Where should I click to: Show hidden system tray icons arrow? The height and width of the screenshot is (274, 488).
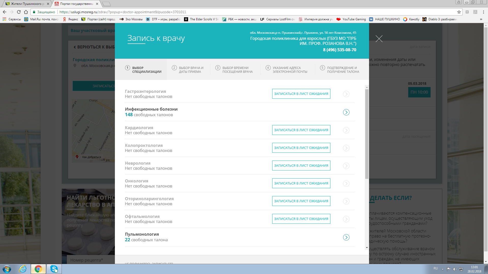443,269
